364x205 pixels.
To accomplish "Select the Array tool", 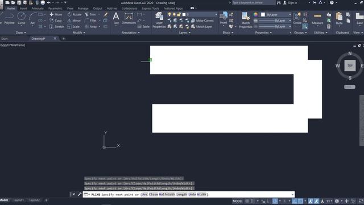I will click(x=91, y=27).
